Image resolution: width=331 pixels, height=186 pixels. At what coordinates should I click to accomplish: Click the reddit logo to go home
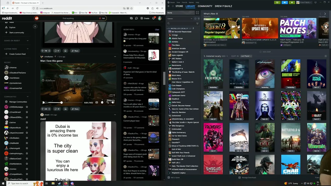(7, 18)
